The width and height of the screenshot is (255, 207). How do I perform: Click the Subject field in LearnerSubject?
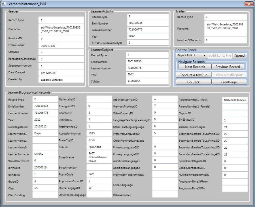pyautogui.click(x=147, y=81)
